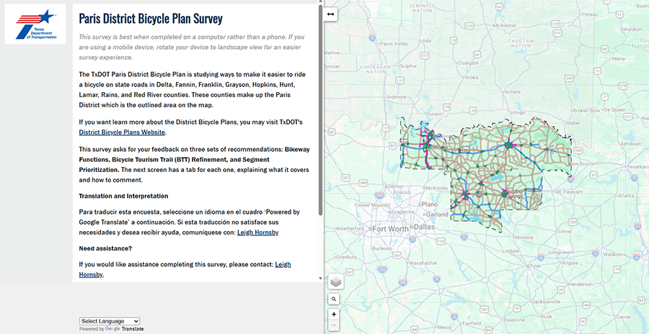
Task: Click the Broken Bow label on map
Action: pyautogui.click(x=586, y=111)
